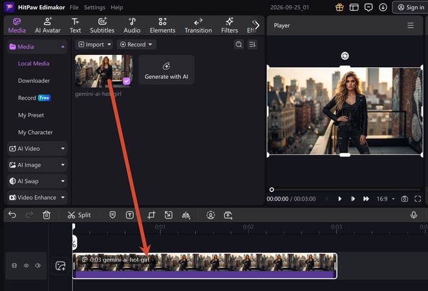This screenshot has width=428, height=291.
Task: Open My Preset in the sidebar
Action: point(31,115)
